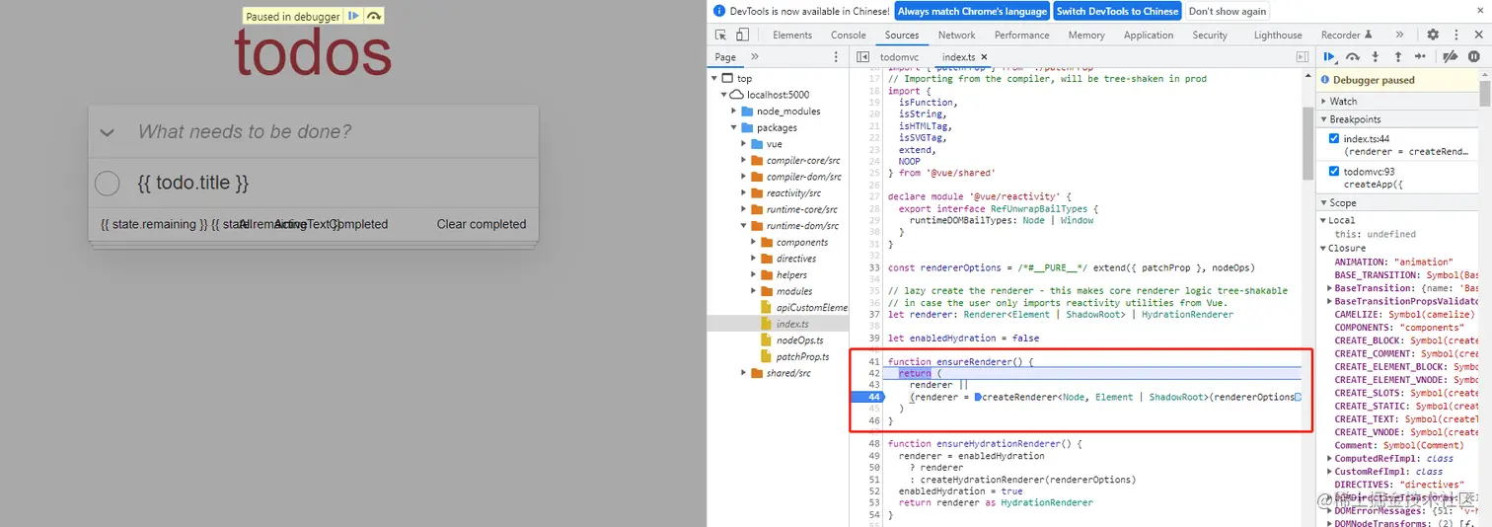This screenshot has width=1492, height=527.
Task: Show more DevTools tabs via chevron
Action: (1399, 35)
